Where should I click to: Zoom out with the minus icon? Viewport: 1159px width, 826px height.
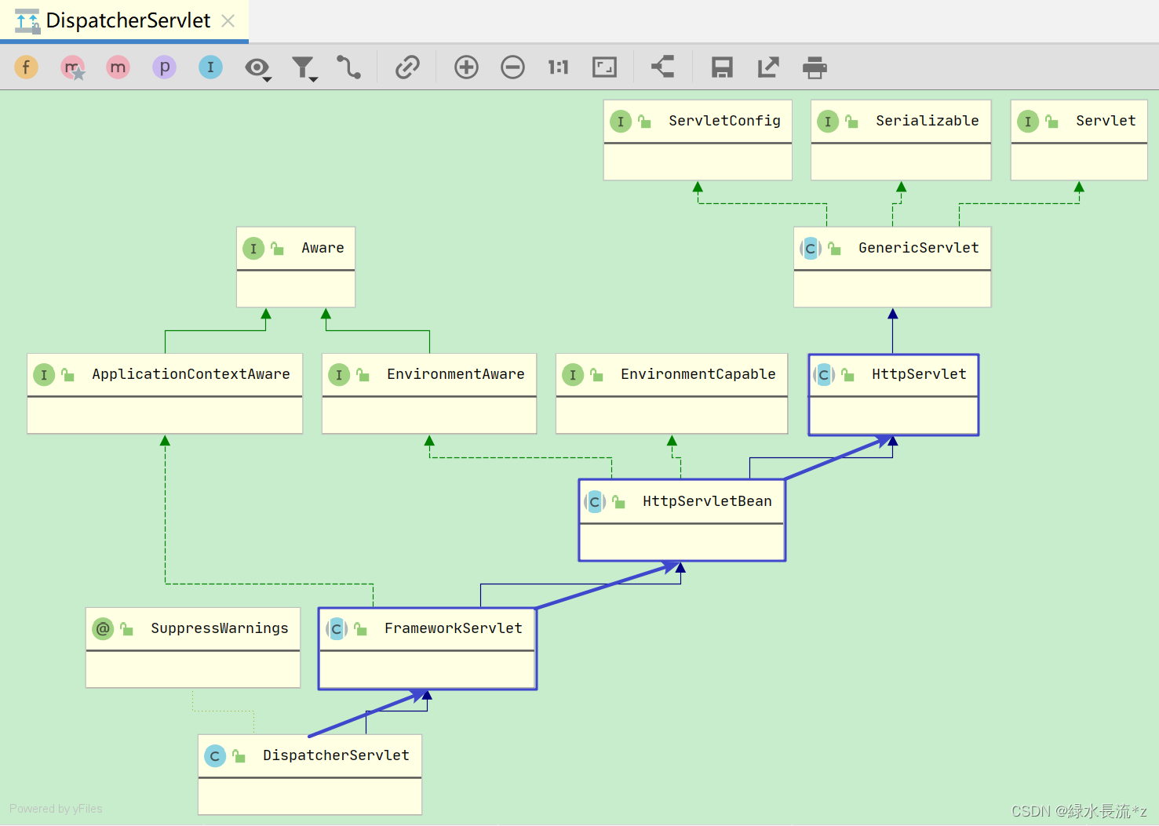coord(512,67)
